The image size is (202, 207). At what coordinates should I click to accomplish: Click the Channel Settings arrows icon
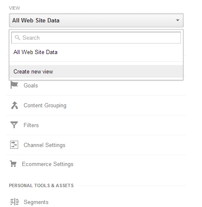point(14,145)
